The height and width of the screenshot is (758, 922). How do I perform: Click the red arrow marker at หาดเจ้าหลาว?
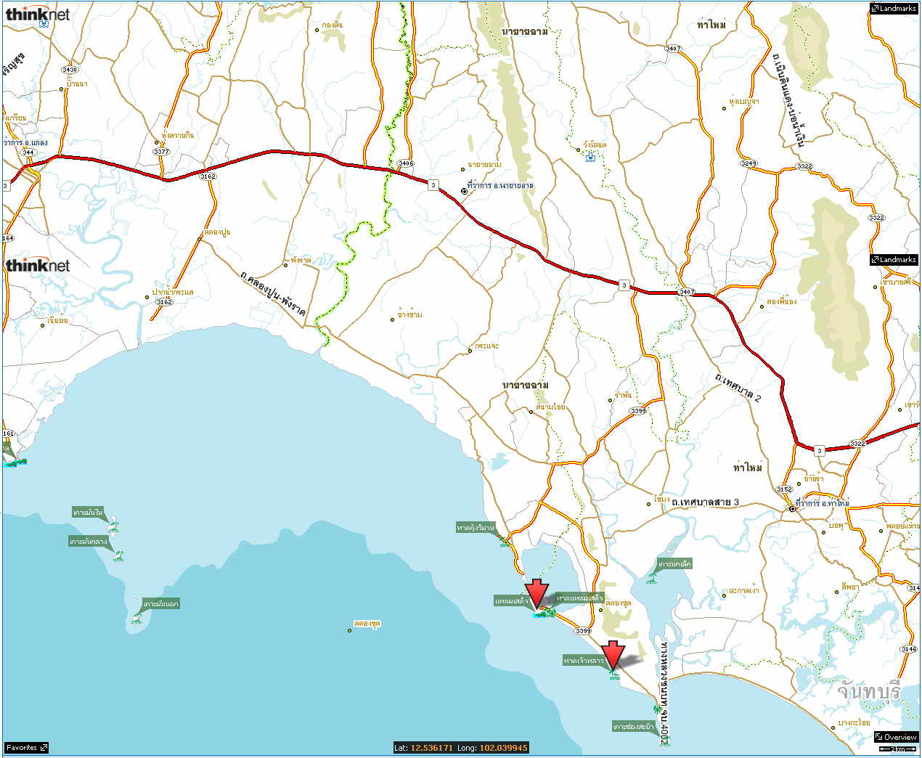(614, 655)
